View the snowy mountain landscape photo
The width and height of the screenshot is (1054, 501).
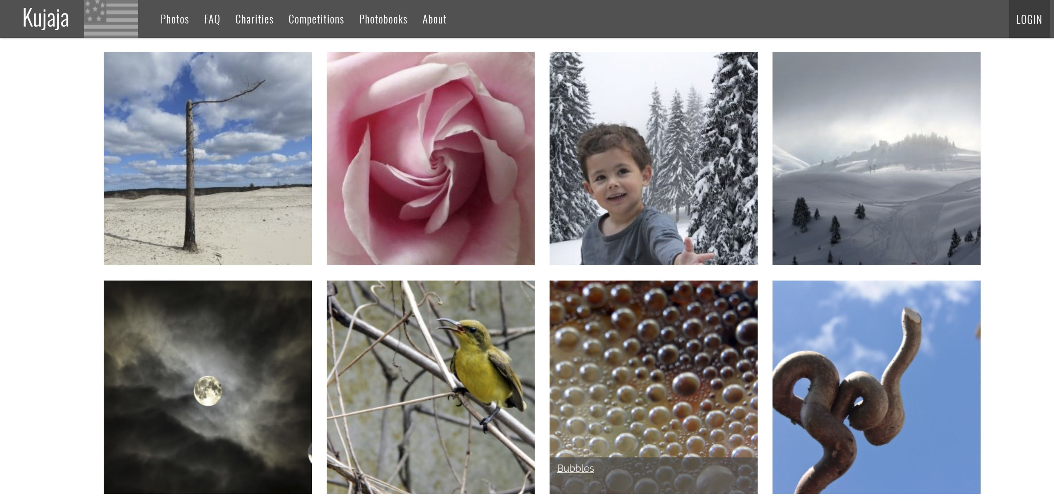[876, 158]
